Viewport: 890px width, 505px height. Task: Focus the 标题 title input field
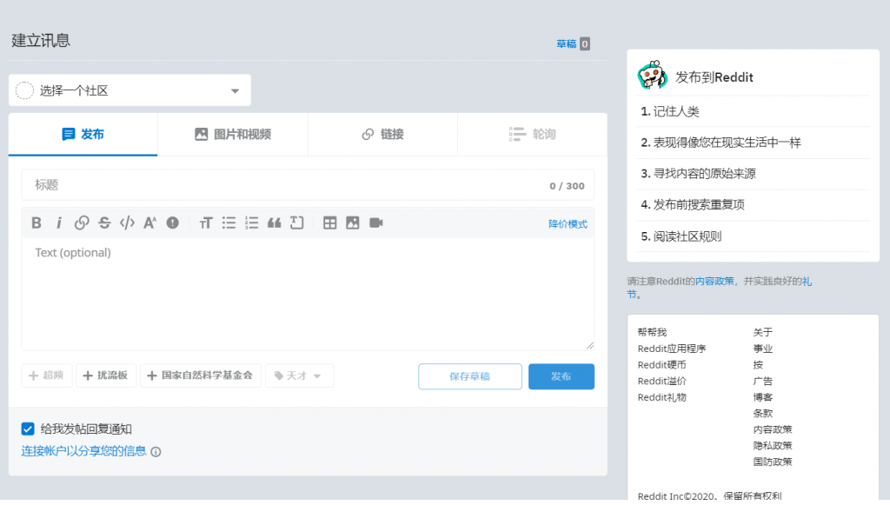tap(308, 185)
